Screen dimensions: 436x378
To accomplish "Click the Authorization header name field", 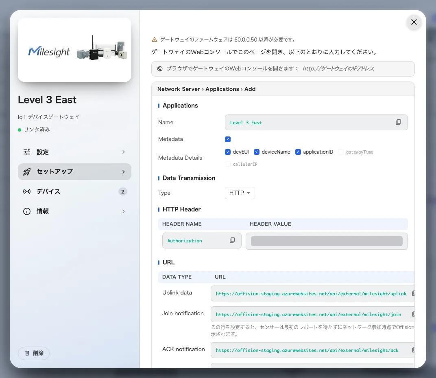I will (202, 240).
